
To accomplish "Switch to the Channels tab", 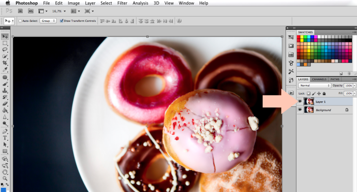I will click(319, 79).
